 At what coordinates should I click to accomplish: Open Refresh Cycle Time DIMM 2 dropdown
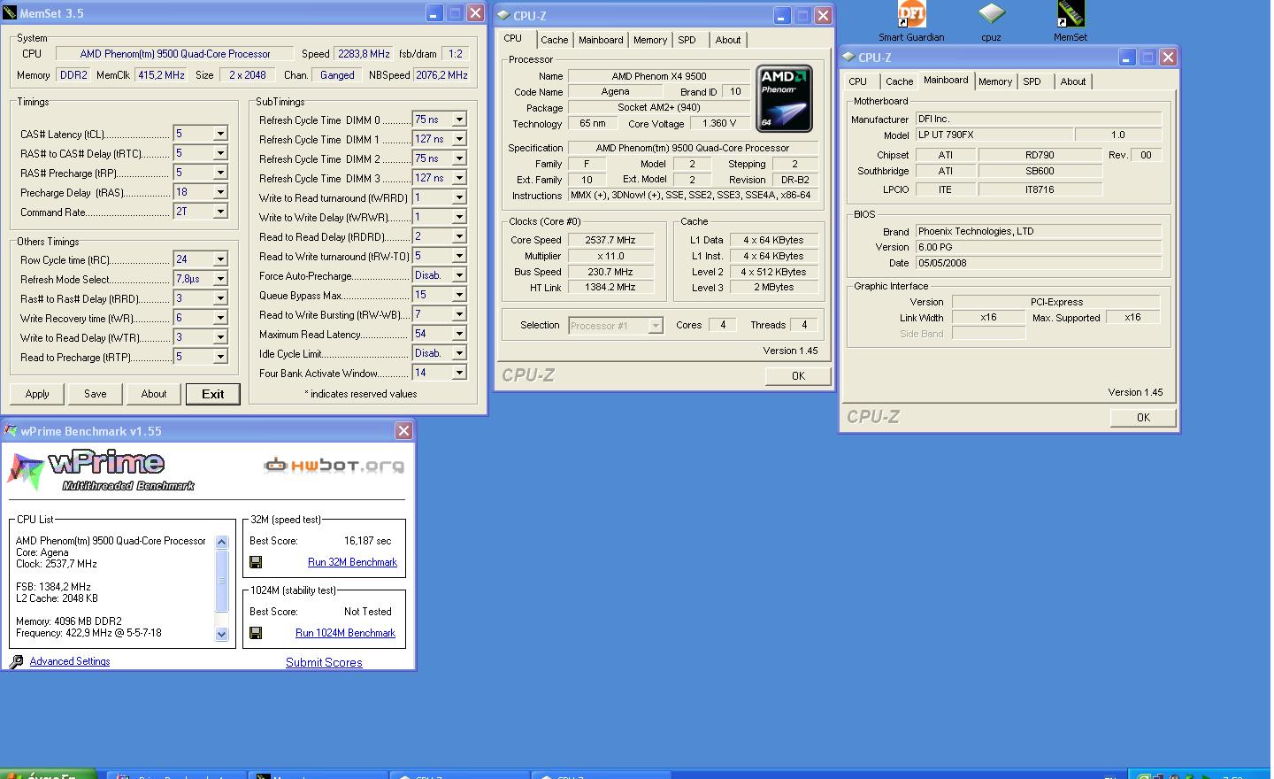(x=459, y=158)
